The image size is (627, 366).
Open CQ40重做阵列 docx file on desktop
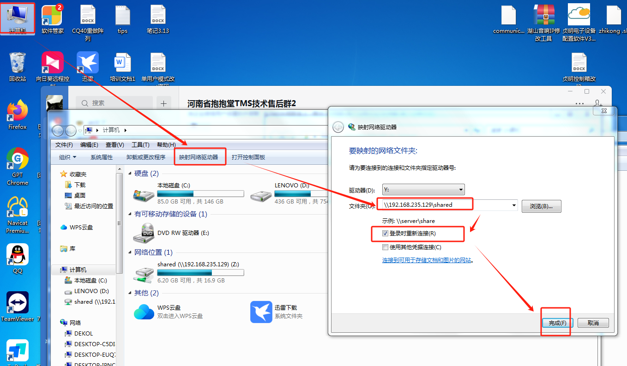pos(88,23)
